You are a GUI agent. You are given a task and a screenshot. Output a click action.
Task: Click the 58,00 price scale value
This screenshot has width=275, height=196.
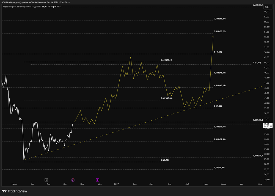click(266, 12)
